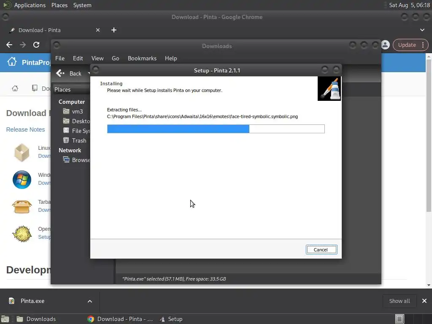Image resolution: width=432 pixels, height=324 pixels.
Task: Reload the Chrome page
Action: [36, 45]
